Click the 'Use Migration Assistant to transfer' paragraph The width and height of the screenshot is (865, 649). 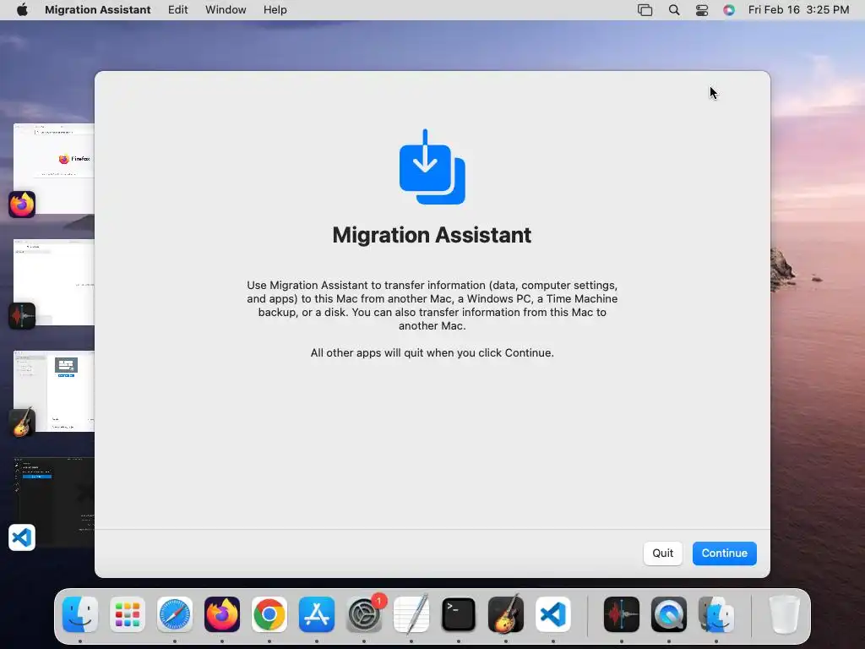432,305
